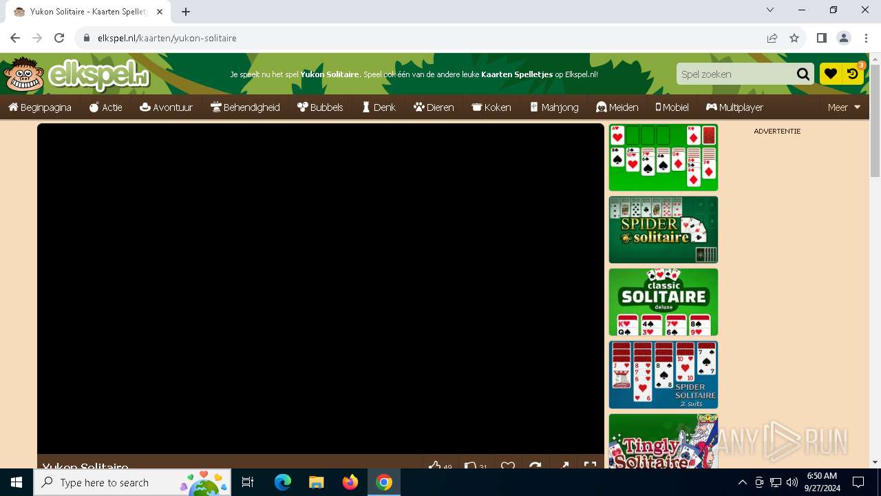Open the clock and date panel

point(821,482)
